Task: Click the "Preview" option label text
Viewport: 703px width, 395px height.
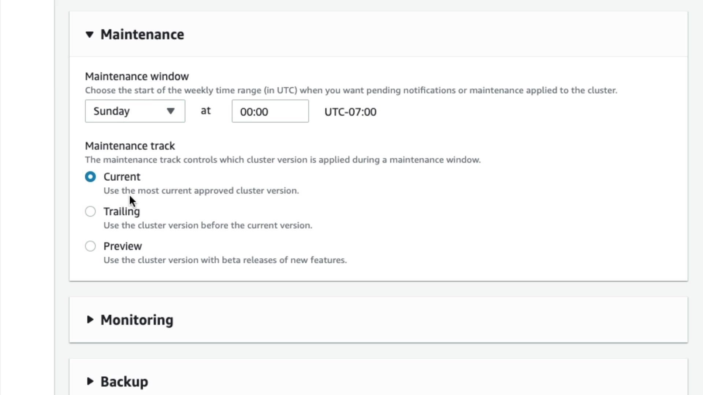Action: point(123,247)
